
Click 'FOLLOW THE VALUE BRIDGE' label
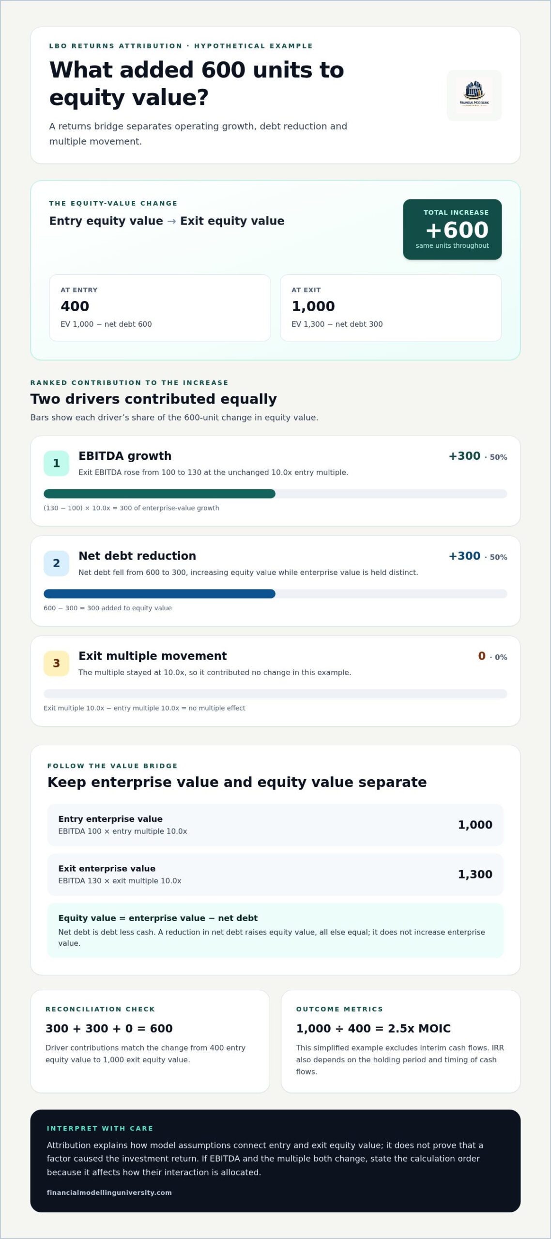click(112, 766)
